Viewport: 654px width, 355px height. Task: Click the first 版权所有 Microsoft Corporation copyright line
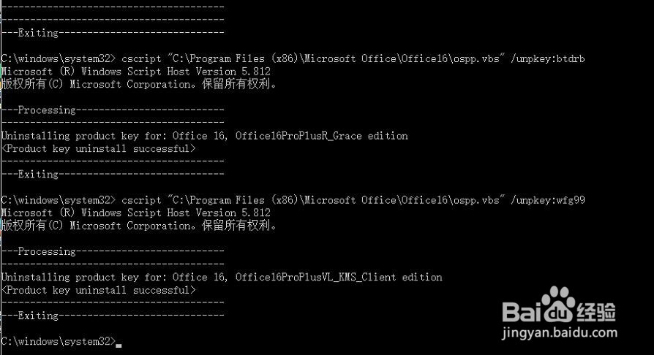(139, 85)
